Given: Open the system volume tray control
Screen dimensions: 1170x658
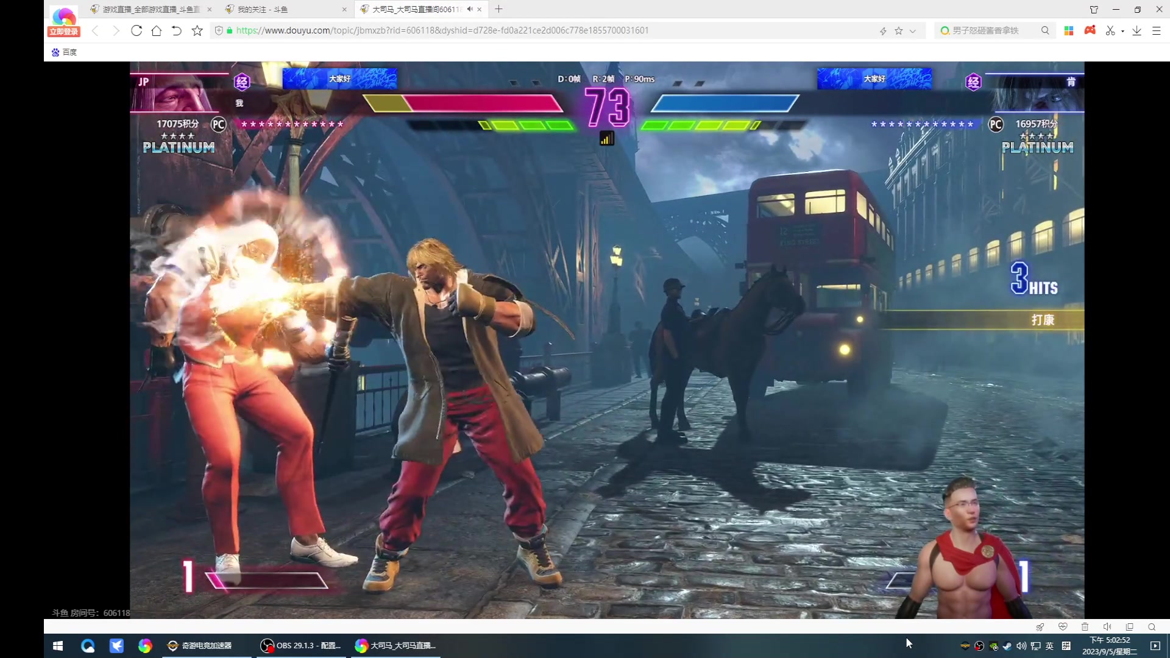Looking at the screenshot, I should click(x=1022, y=646).
